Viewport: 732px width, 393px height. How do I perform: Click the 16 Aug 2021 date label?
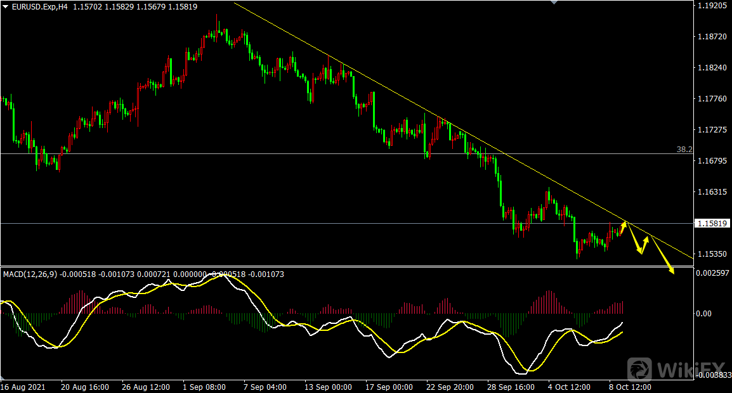tap(23, 387)
